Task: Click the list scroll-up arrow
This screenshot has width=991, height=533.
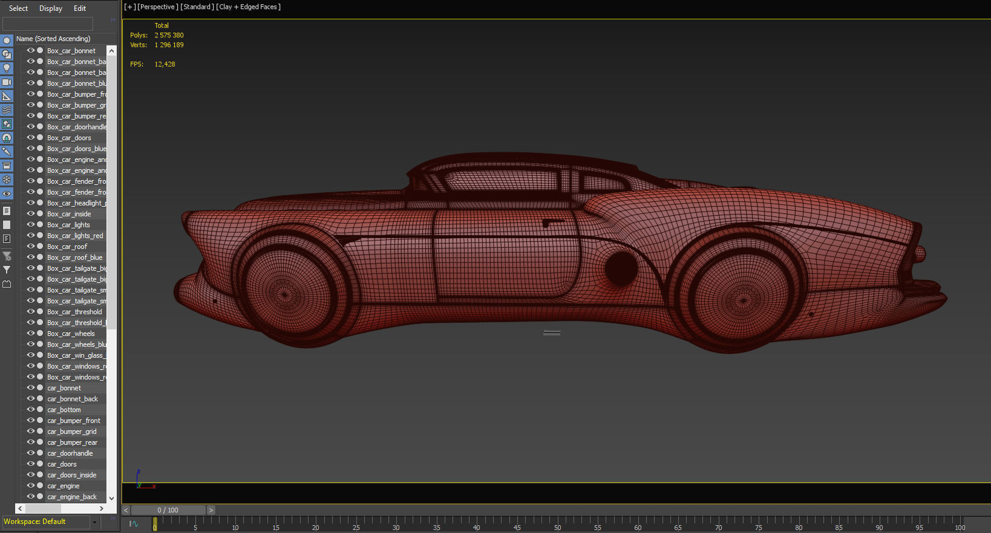Action: (111, 51)
